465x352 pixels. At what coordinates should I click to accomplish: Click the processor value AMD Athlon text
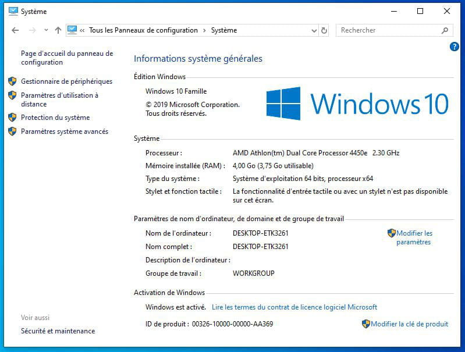[316, 153]
